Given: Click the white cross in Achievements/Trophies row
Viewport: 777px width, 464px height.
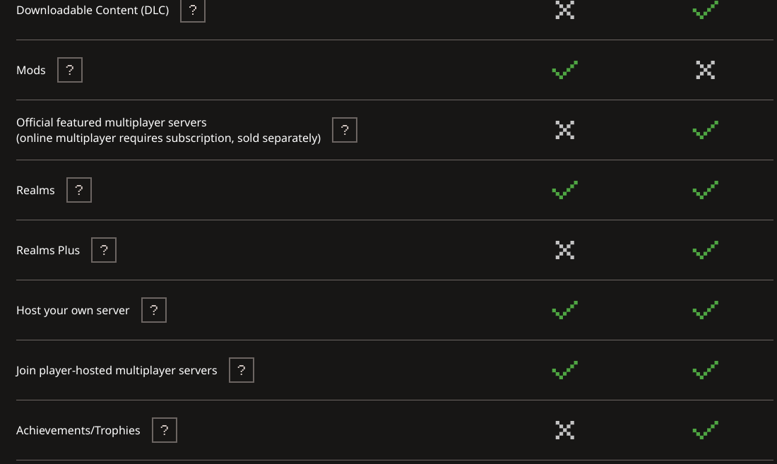Looking at the screenshot, I should [x=564, y=430].
